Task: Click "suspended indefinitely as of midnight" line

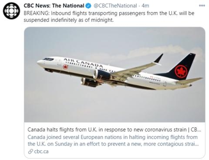Action: point(69,20)
